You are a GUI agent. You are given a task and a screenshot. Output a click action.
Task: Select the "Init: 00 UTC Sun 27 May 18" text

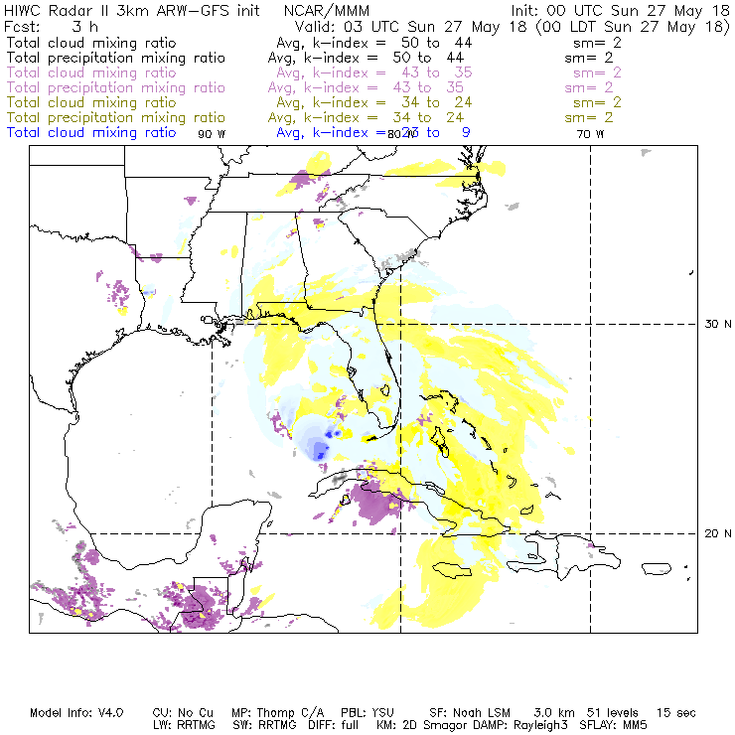click(x=620, y=11)
